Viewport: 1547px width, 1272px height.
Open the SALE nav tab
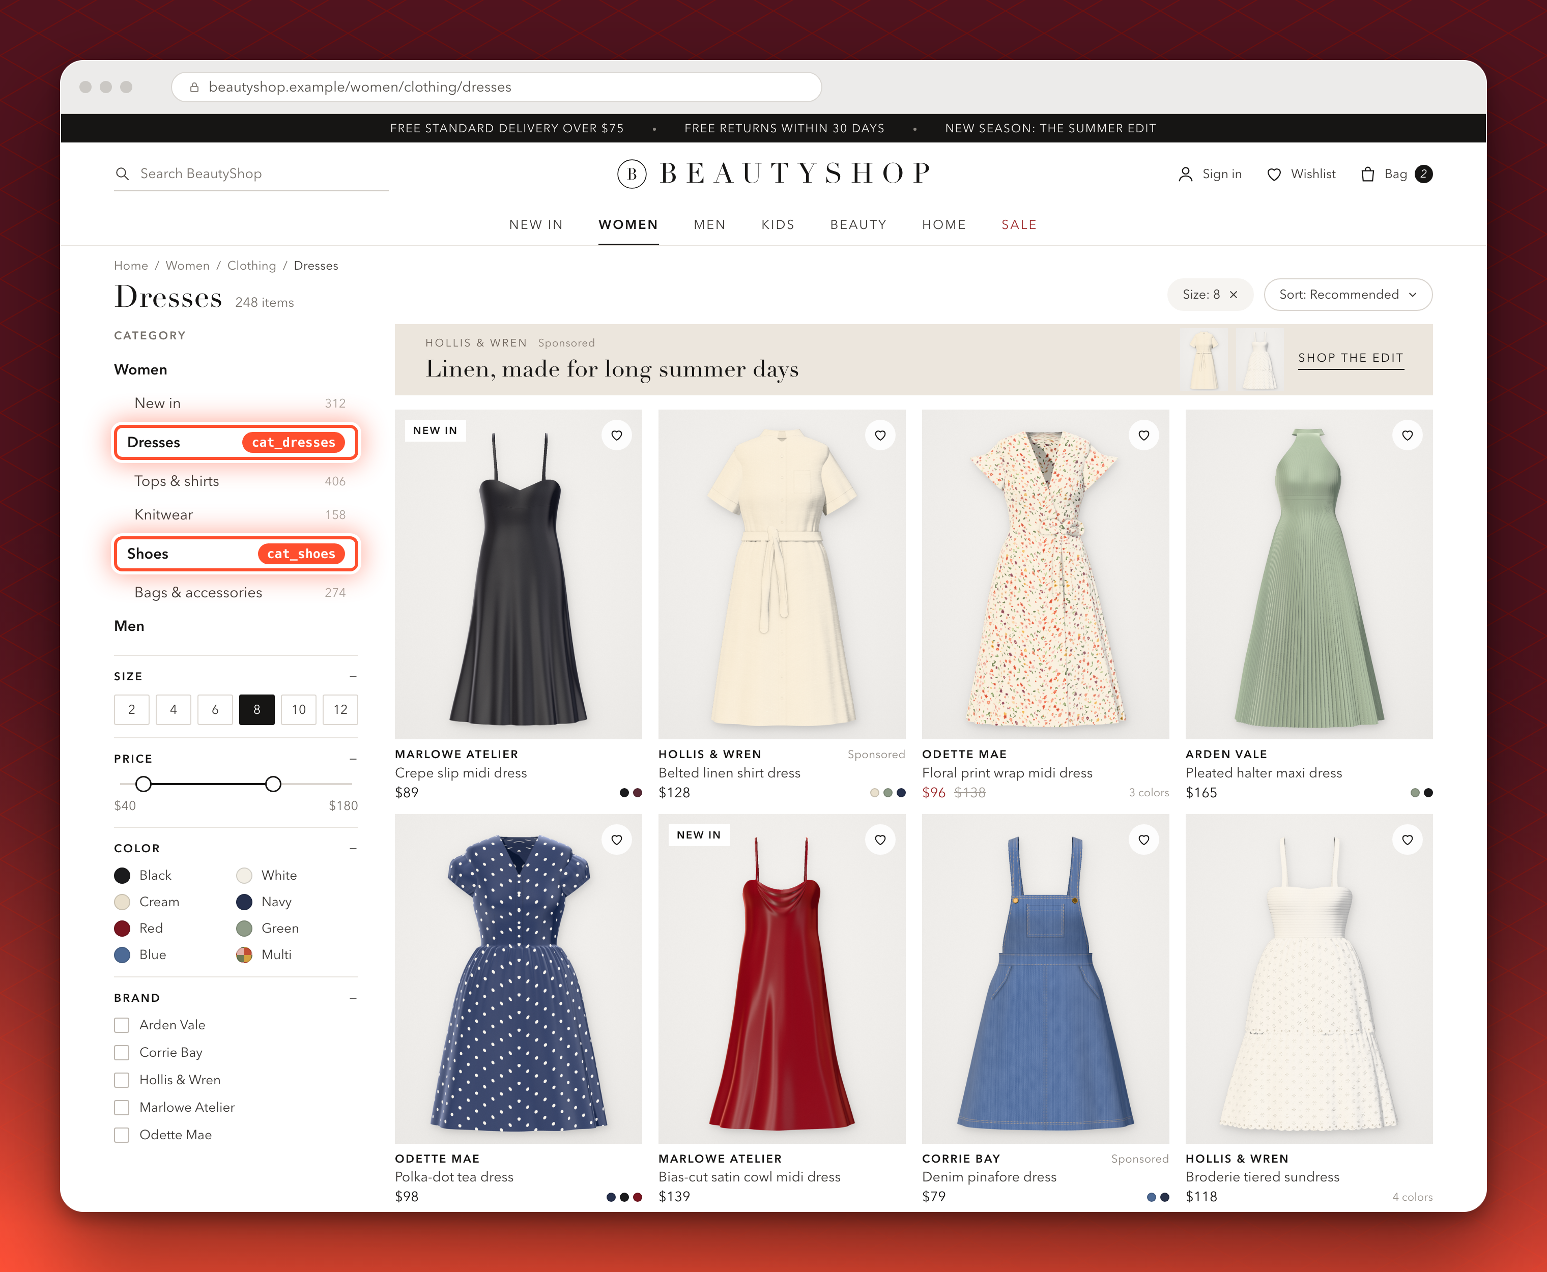pyautogui.click(x=1019, y=224)
